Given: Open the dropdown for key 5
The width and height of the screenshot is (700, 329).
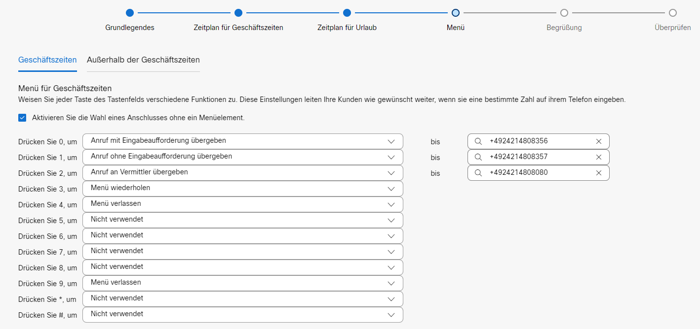Looking at the screenshot, I should coord(243,220).
